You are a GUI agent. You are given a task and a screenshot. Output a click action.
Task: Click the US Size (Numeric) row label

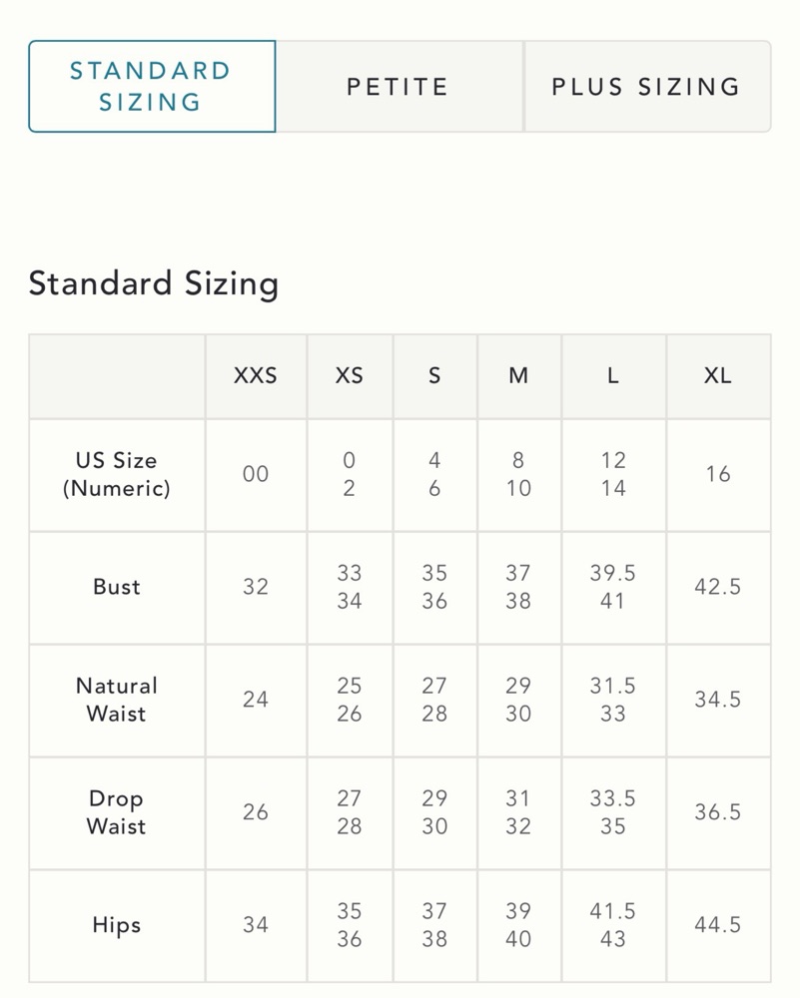[x=117, y=475]
